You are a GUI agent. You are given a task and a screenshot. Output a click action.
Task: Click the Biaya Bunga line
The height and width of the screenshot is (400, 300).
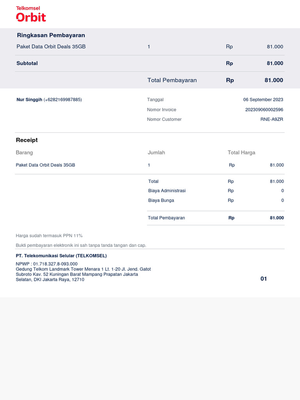pyautogui.click(x=216, y=200)
